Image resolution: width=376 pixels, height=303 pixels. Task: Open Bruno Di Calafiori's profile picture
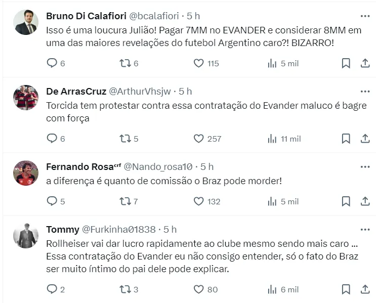click(26, 22)
